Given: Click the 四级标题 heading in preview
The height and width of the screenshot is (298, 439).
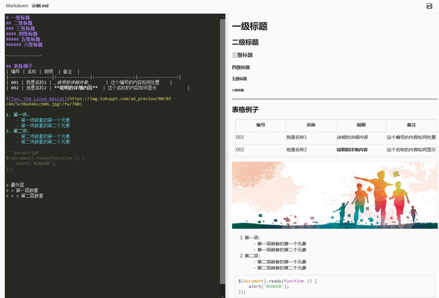Looking at the screenshot, I should click(241, 67).
